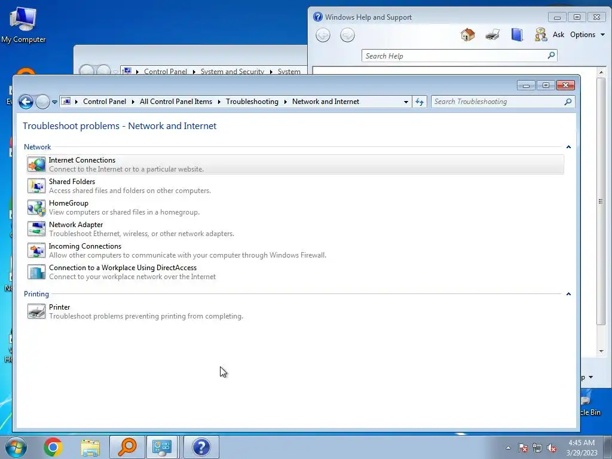This screenshot has width=612, height=459.
Task: Click the Printer troubleshooter icon
Action: (36, 311)
